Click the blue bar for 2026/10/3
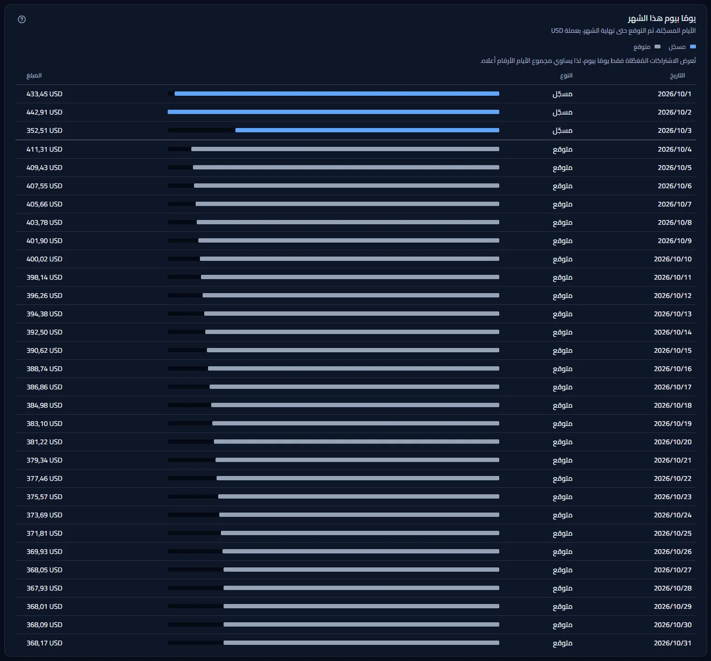 coord(367,130)
